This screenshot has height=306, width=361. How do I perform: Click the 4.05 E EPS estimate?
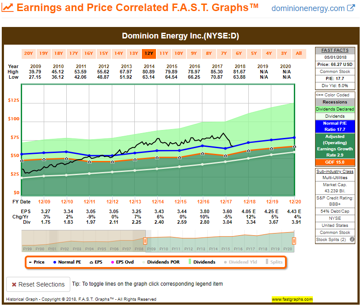tap(248, 211)
